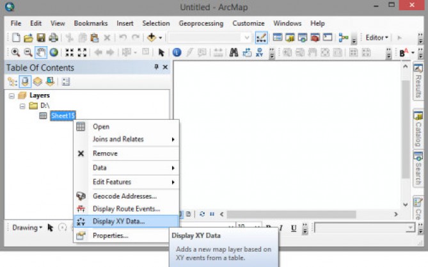Screen dimensions: 428x267
Task: List By Selection in TOC
Action: point(51,81)
